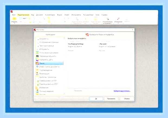
Task: Click category list scroll down arrow
Action: (64, 94)
